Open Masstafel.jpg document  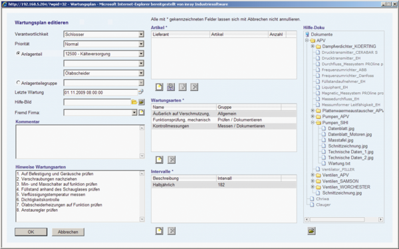tap(340, 140)
